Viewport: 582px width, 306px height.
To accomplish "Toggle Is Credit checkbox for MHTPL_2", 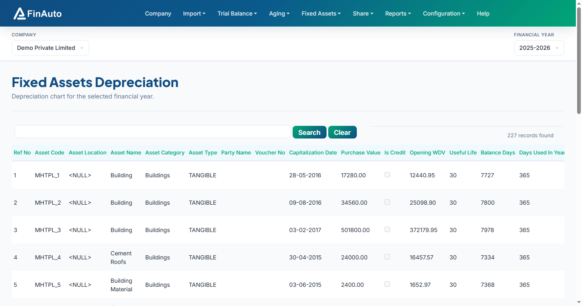I will [387, 202].
